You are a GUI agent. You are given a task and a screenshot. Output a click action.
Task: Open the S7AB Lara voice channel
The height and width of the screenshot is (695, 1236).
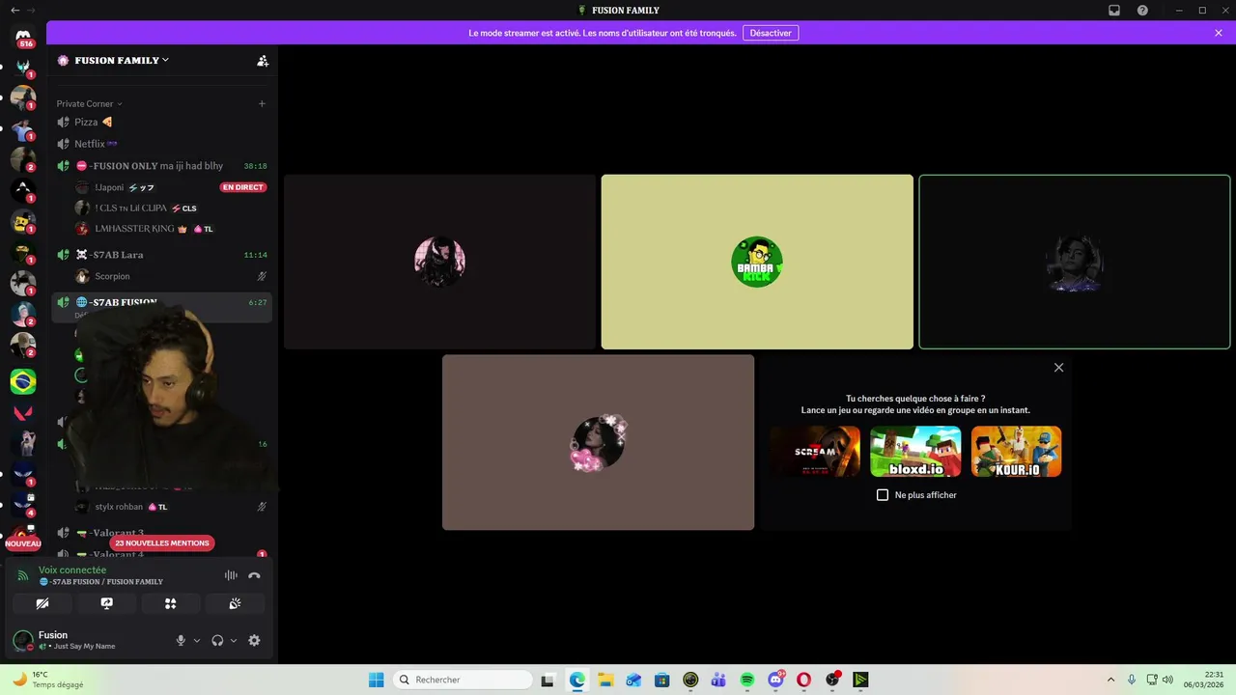coord(161,255)
